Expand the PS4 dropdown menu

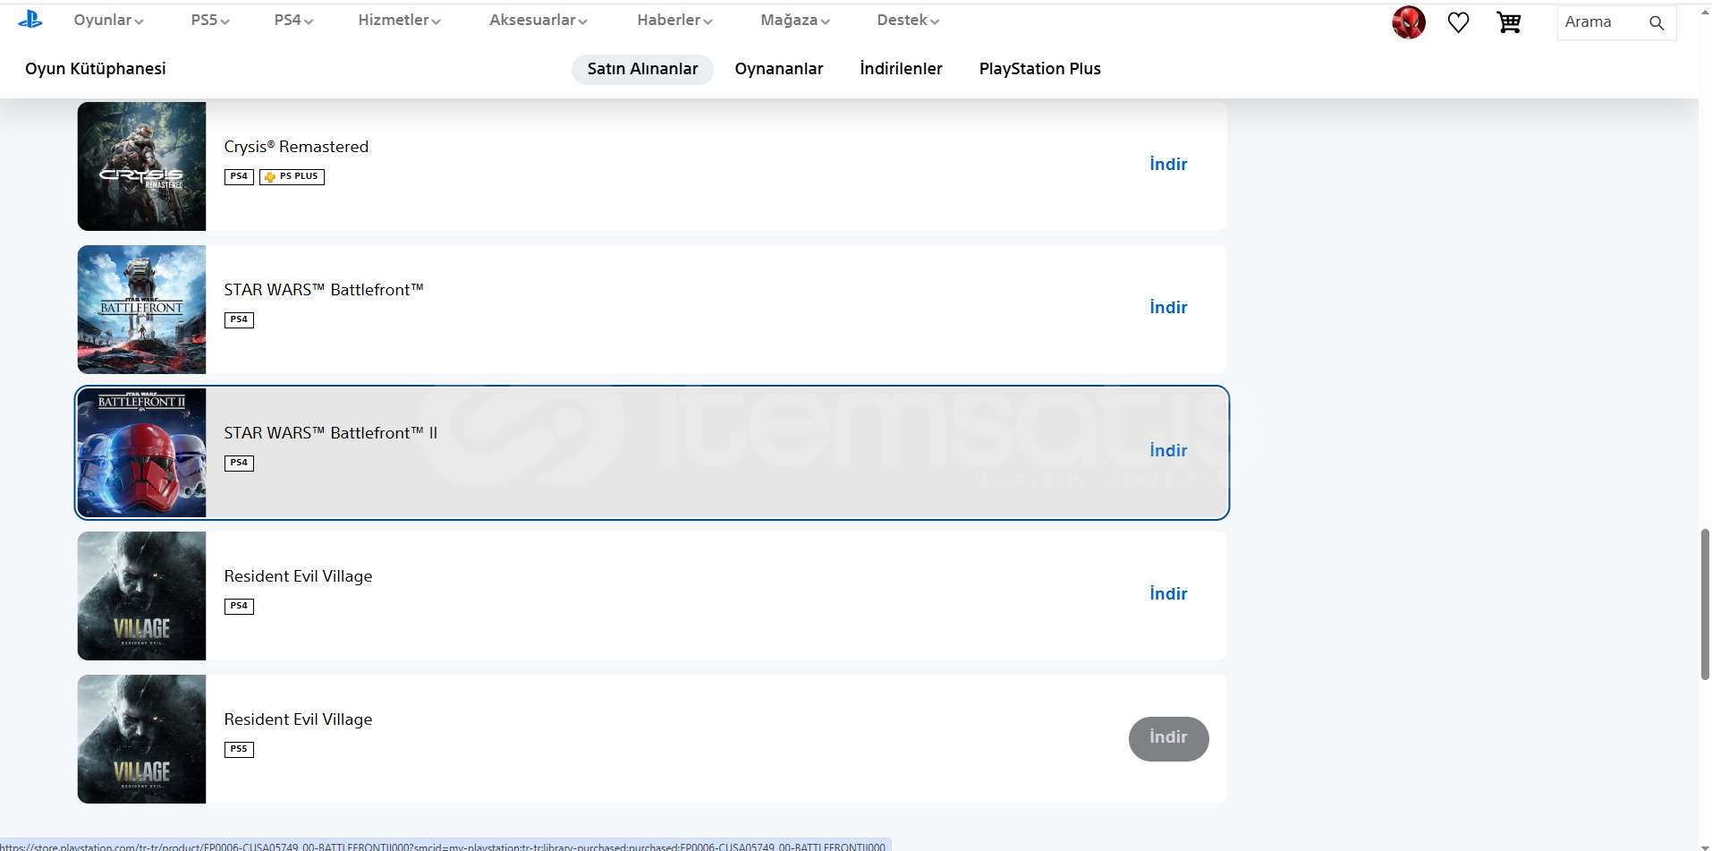pos(293,20)
